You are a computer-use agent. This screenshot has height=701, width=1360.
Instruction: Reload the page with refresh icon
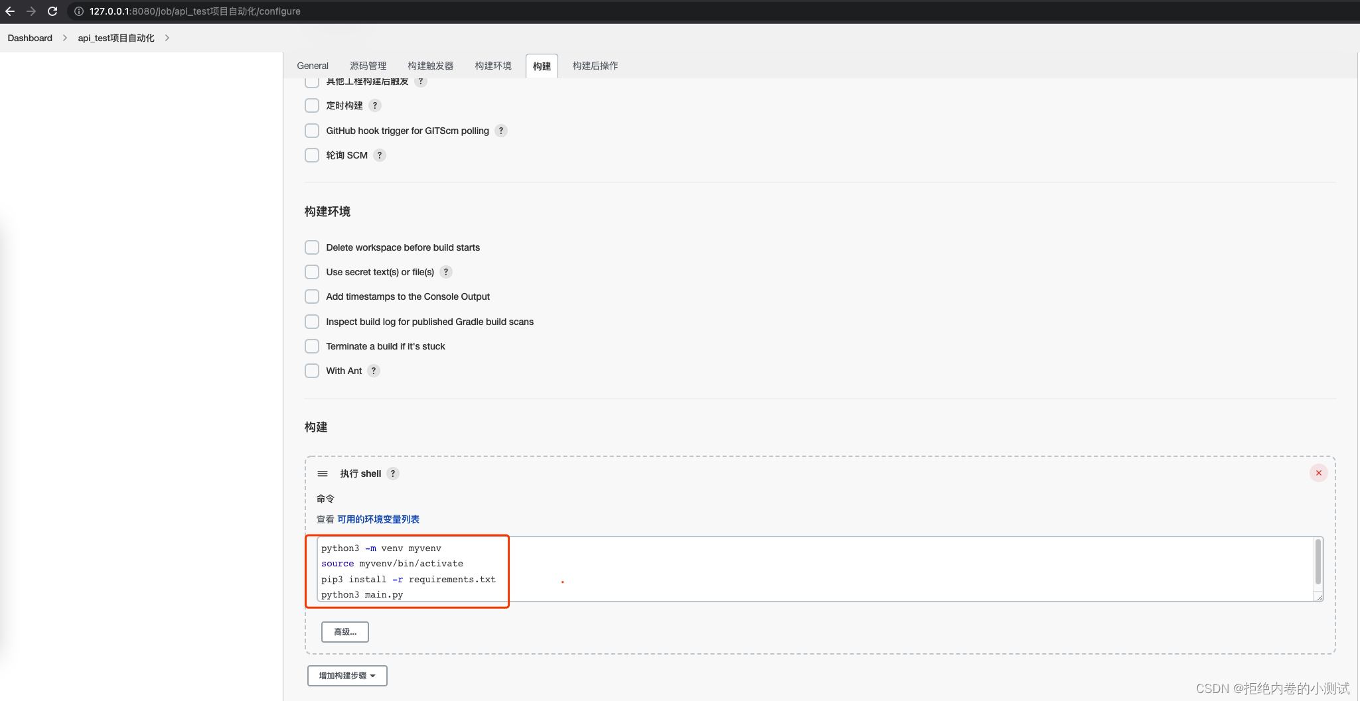52,11
